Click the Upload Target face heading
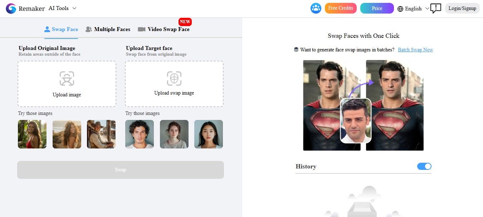The height and width of the screenshot is (217, 483). 149,48
